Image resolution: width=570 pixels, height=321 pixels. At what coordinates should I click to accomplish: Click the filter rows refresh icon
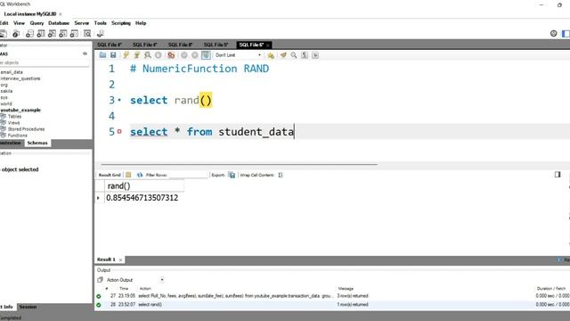point(140,175)
